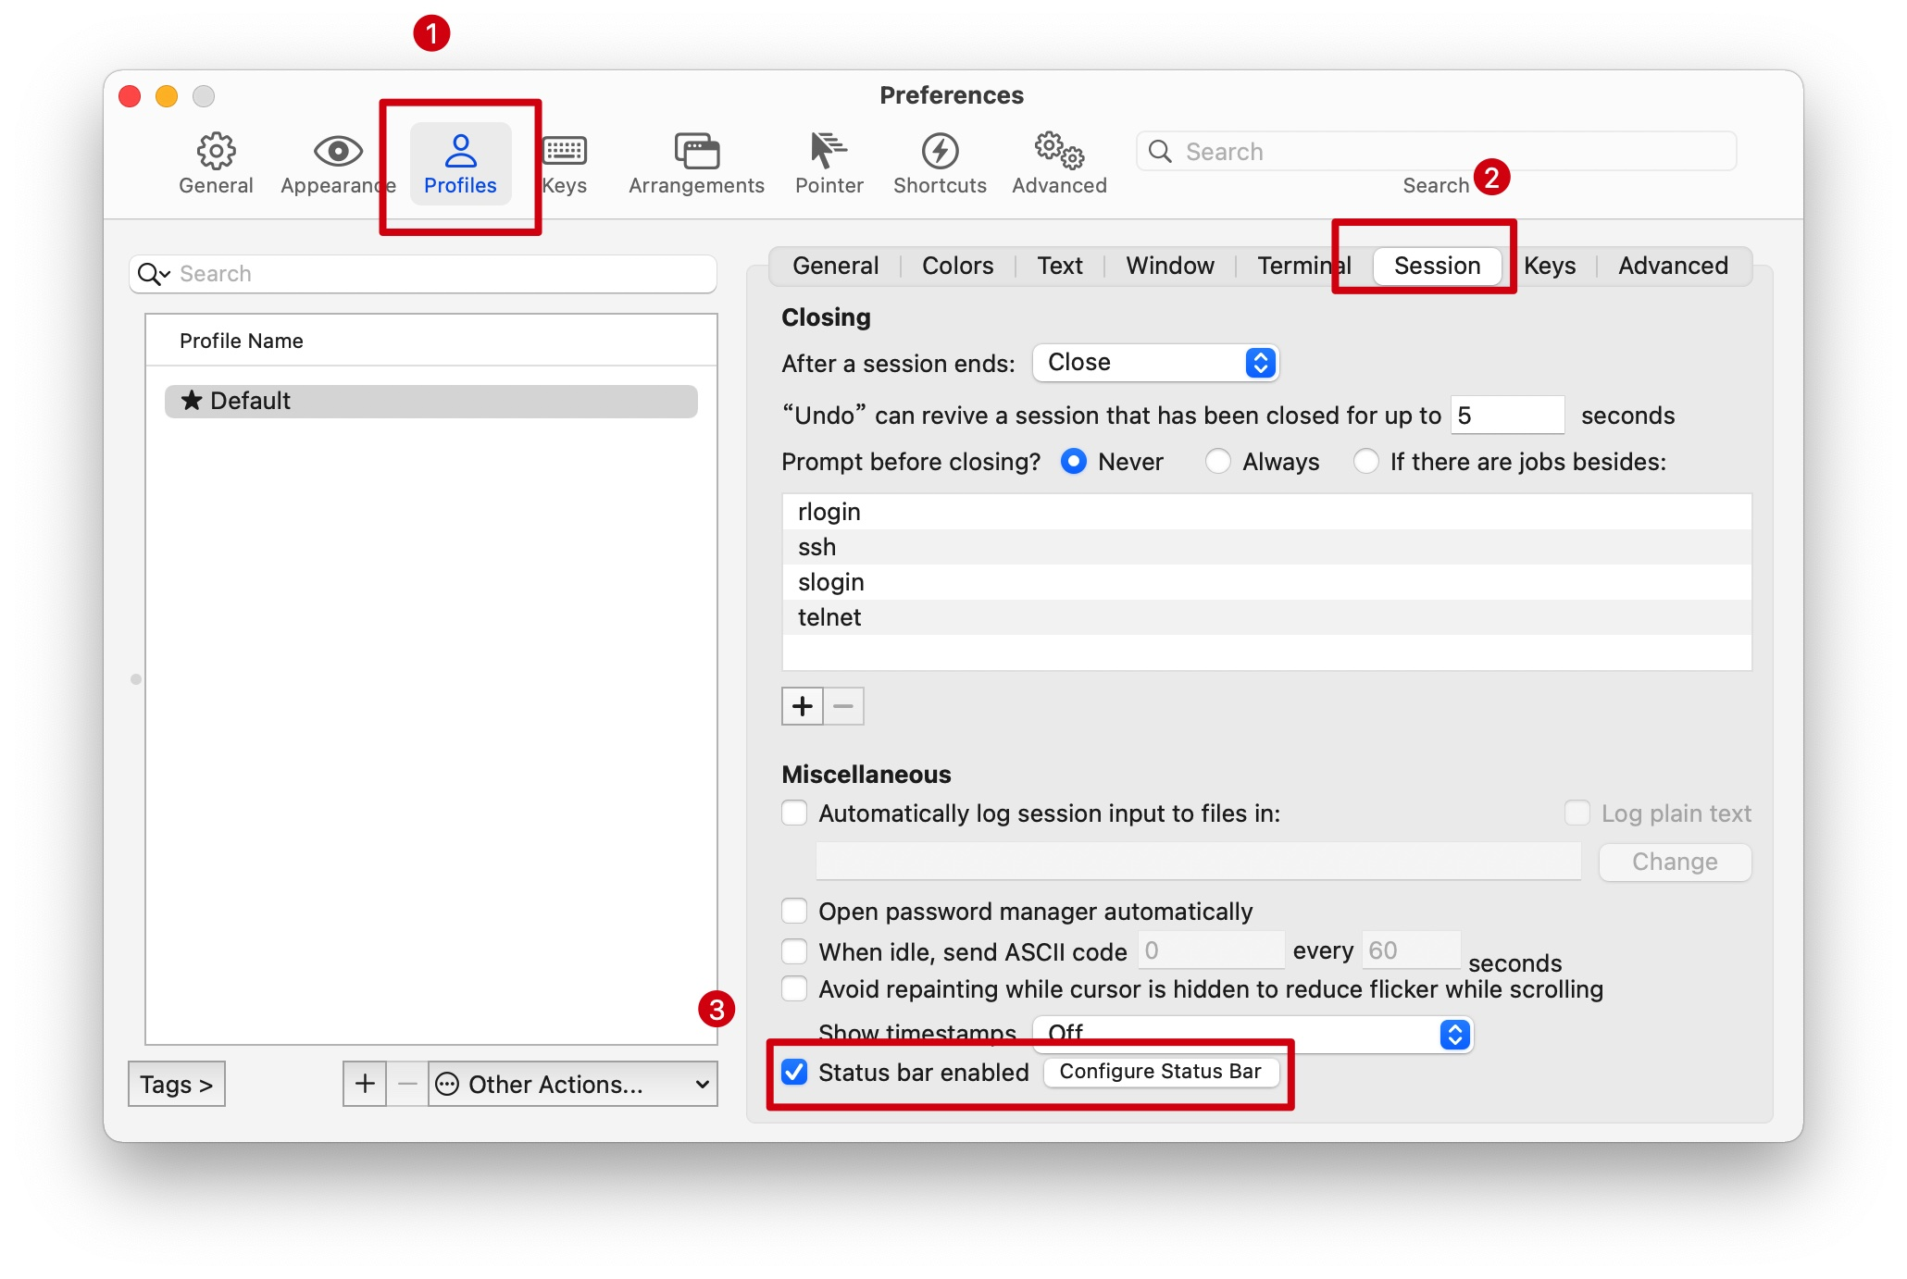Enable Open password manager automatically
Viewport: 1907px width, 1279px height.
794,911
